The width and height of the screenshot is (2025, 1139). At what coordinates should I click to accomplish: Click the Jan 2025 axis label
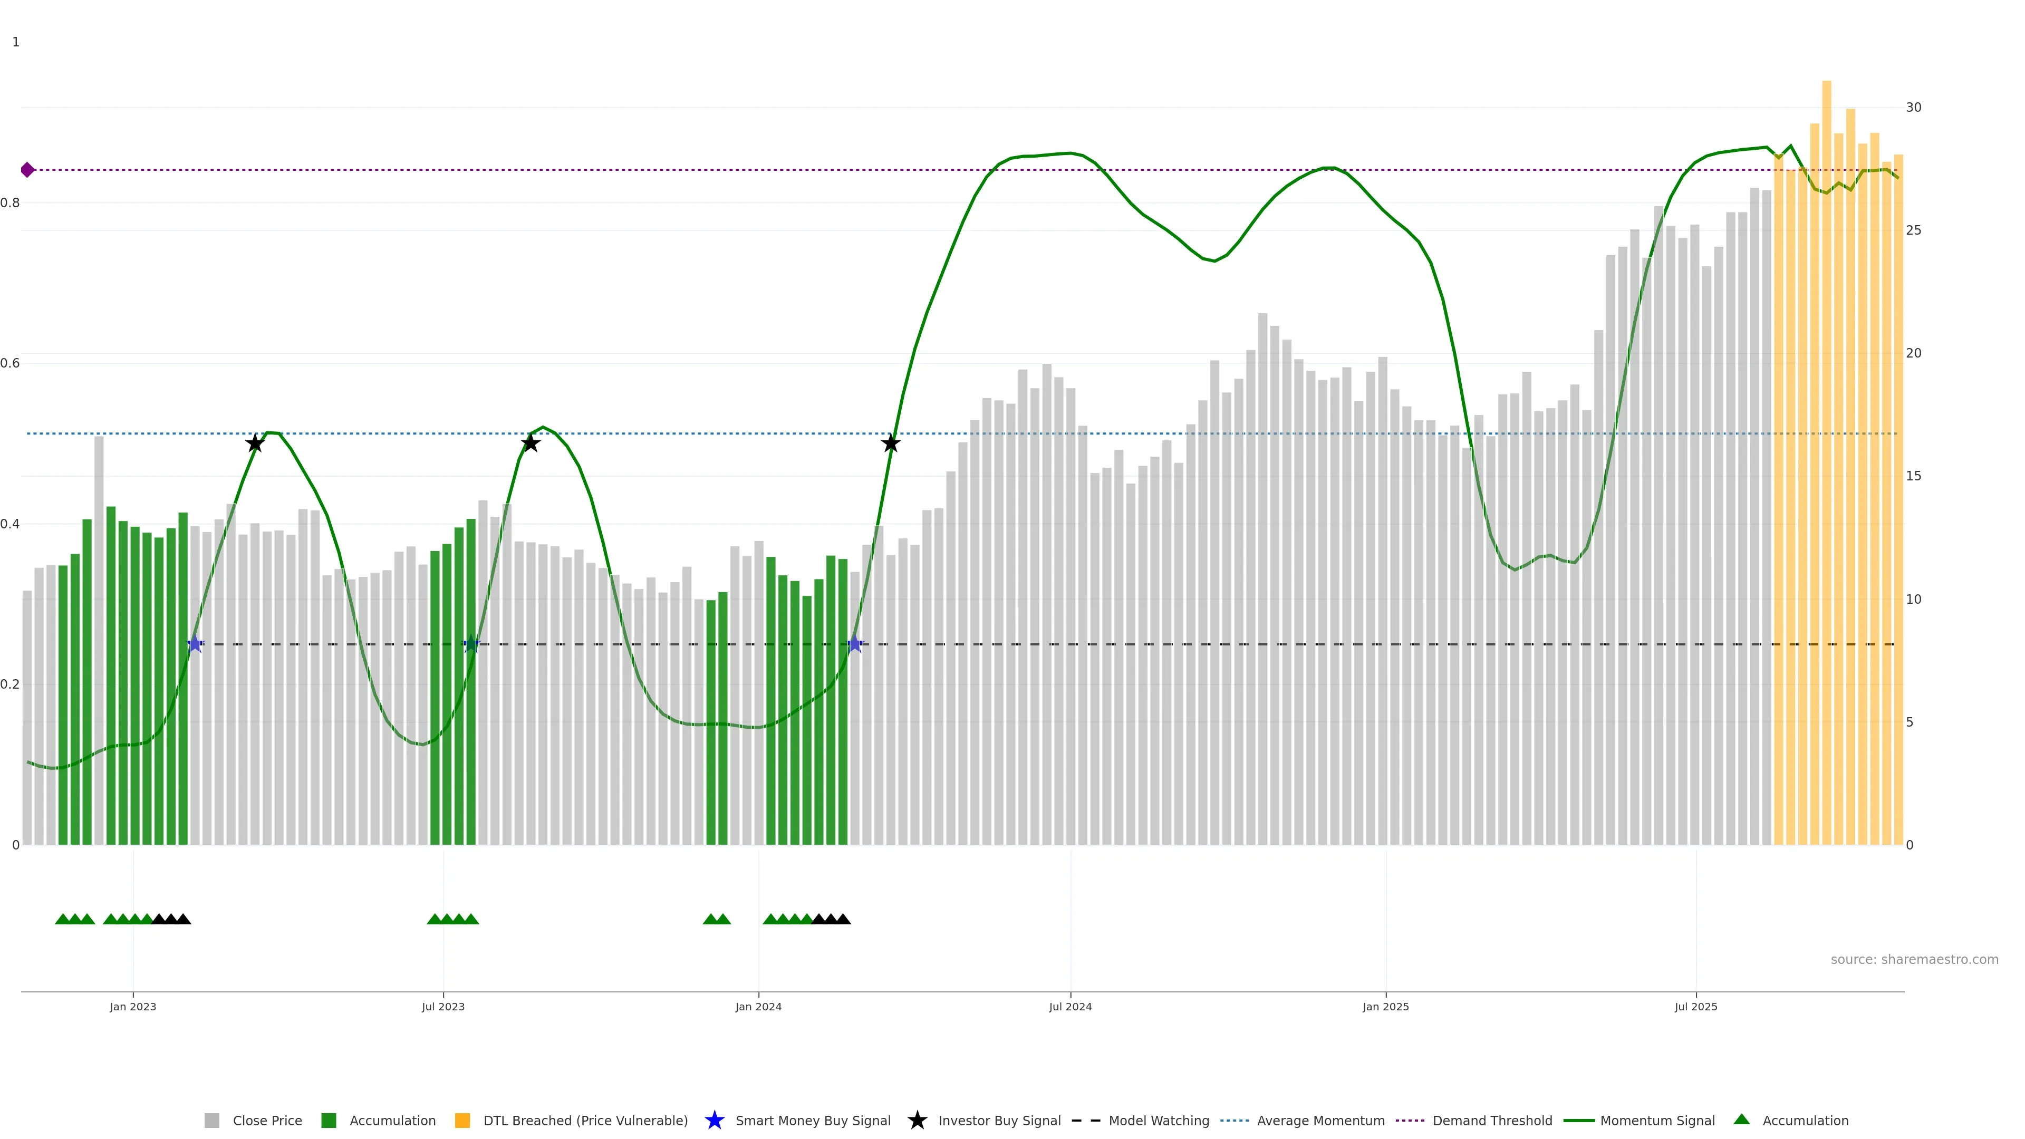click(x=1385, y=1006)
